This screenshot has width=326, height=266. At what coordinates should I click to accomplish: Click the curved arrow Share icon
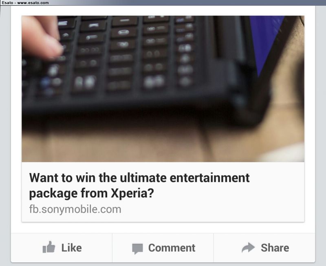pos(248,248)
